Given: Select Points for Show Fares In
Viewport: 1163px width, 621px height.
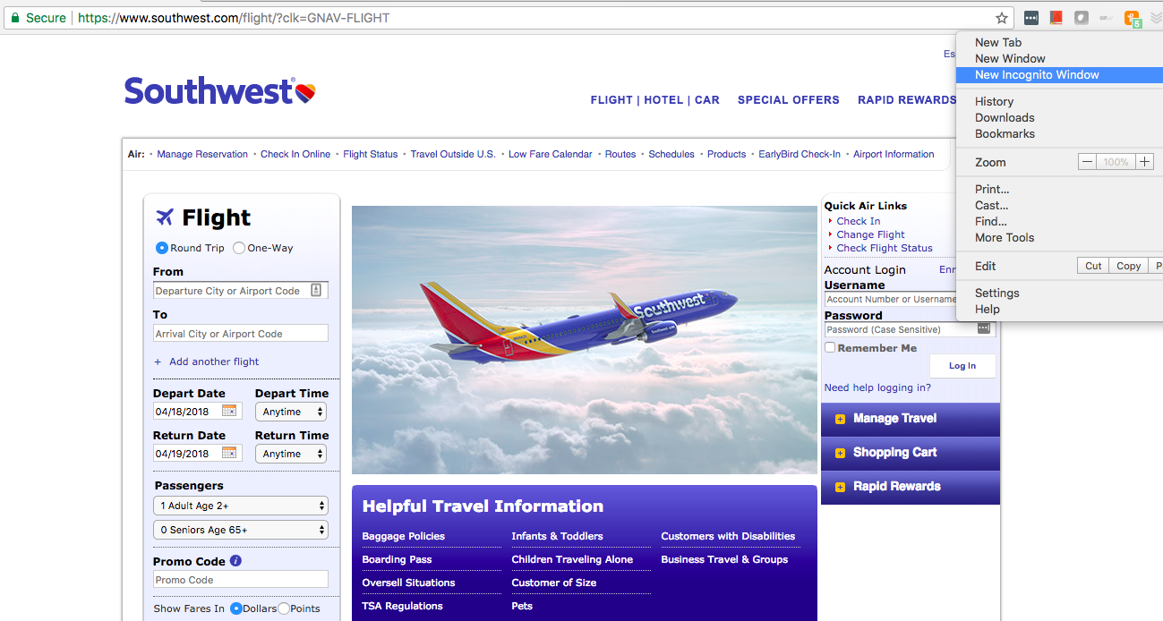Looking at the screenshot, I should [x=283, y=608].
